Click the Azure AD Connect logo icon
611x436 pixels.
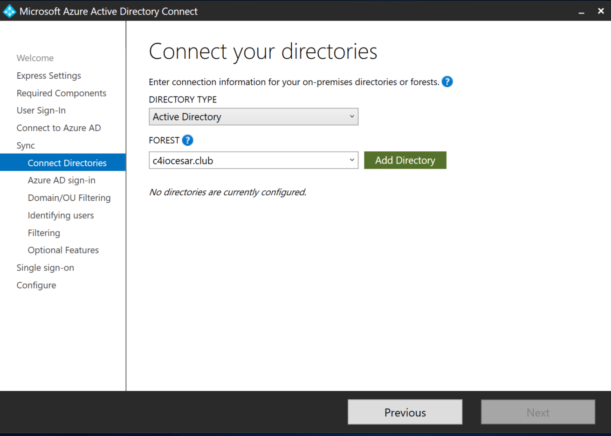point(9,11)
